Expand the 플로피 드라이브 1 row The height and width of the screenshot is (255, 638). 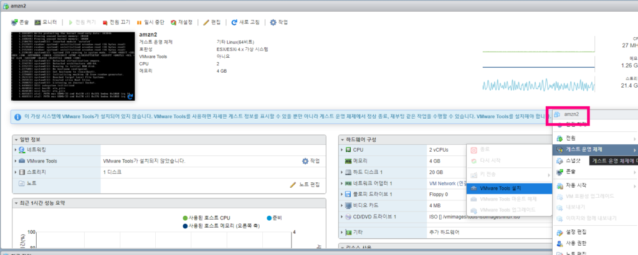tap(342, 194)
